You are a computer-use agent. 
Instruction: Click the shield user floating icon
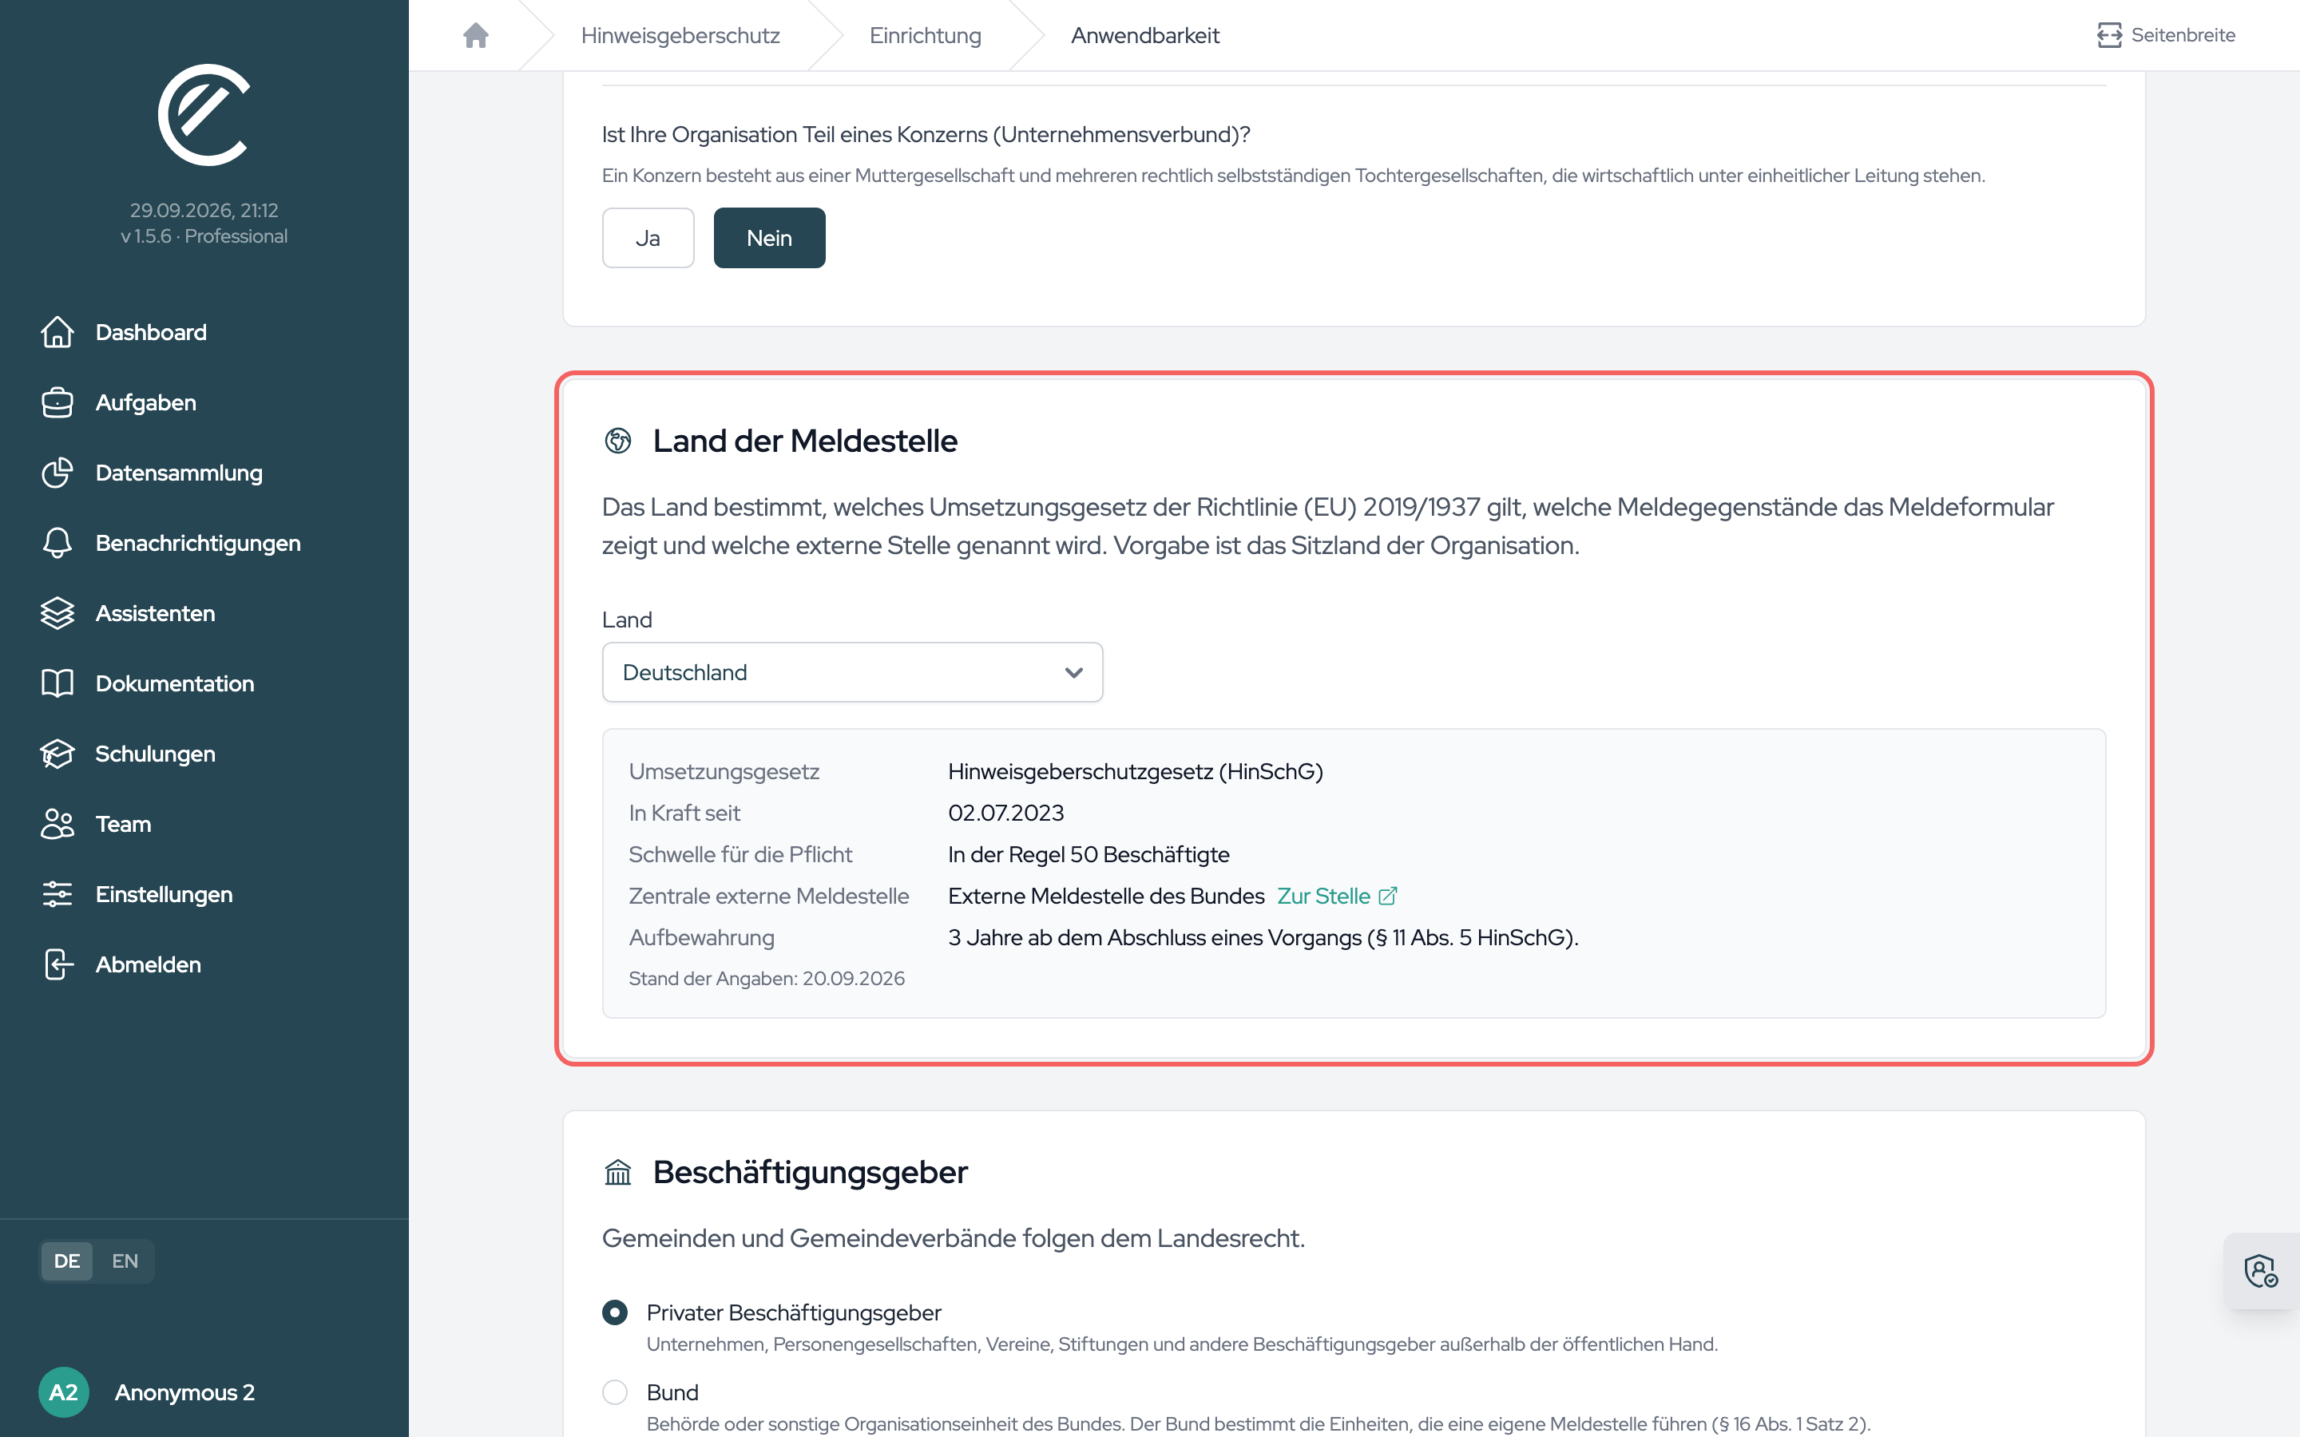(2261, 1271)
